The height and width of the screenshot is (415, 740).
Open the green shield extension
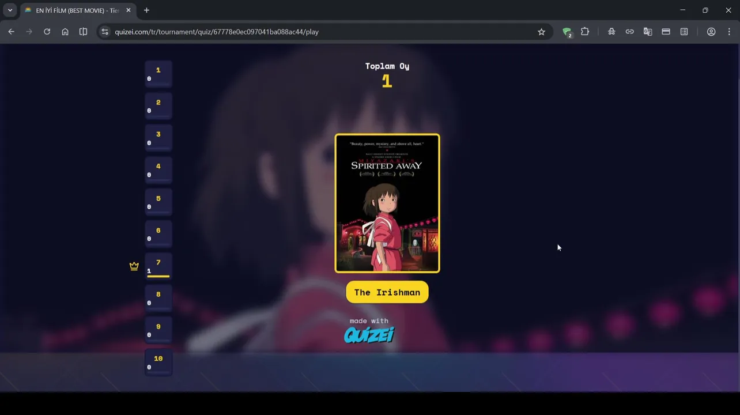click(567, 32)
